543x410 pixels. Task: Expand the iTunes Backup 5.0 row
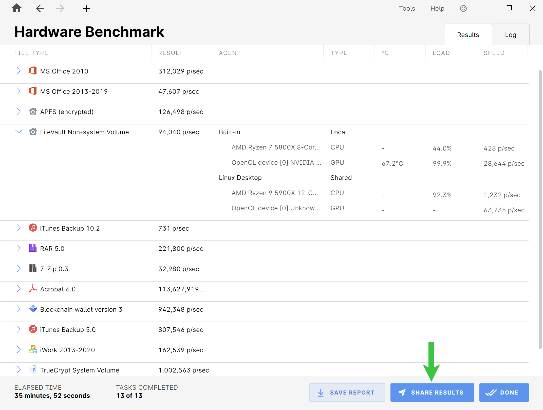18,329
